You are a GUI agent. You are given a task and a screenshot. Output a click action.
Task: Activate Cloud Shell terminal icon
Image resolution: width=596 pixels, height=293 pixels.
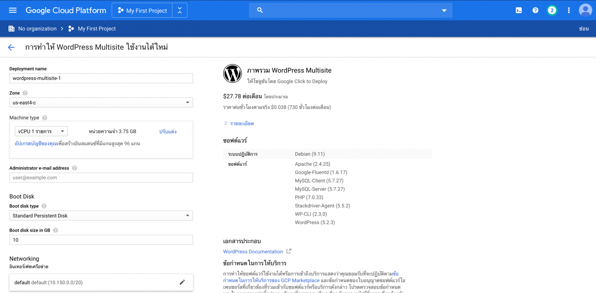coord(519,10)
